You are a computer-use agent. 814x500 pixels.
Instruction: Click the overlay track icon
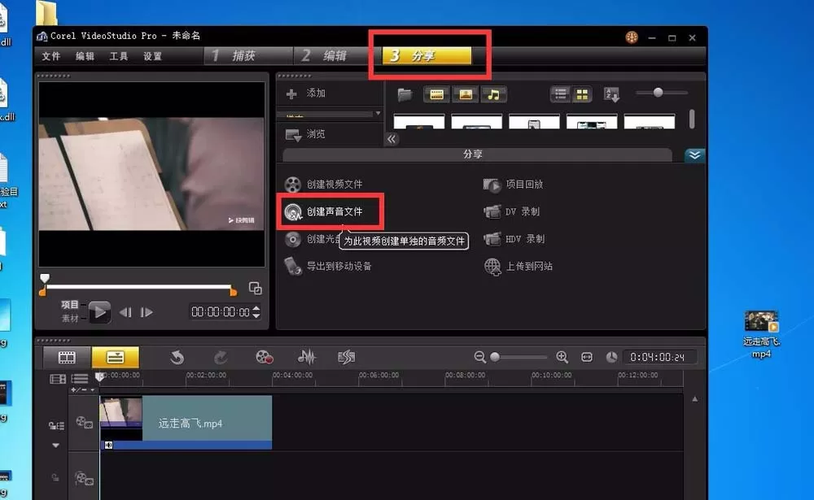pyautogui.click(x=84, y=478)
